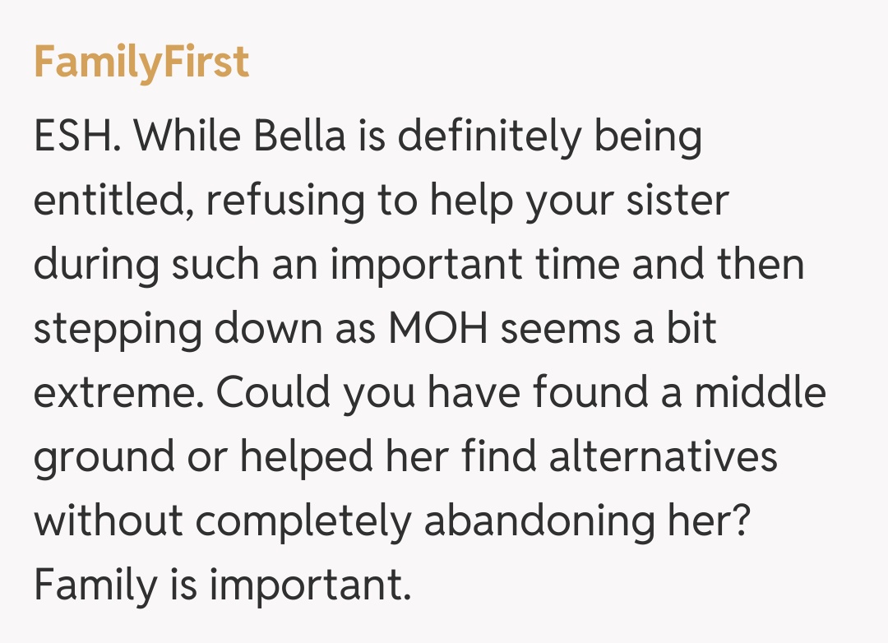Click the word 'extreme.' in the comment
The width and height of the screenshot is (888, 643).
(x=118, y=393)
